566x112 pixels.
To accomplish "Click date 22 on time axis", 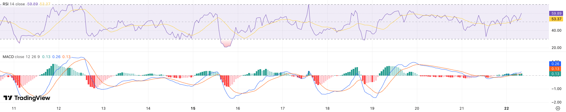I will point(507,108).
